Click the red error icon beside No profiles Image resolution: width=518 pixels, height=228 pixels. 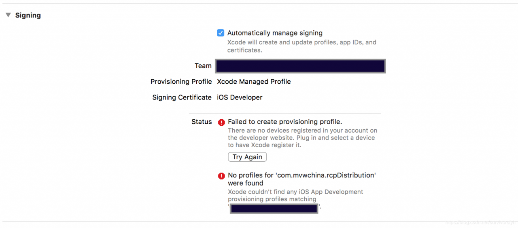pyautogui.click(x=221, y=176)
